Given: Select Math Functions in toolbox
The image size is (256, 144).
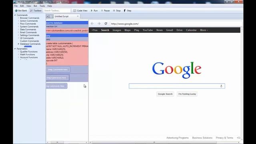Looking at the screenshot, I should pos(28,54).
